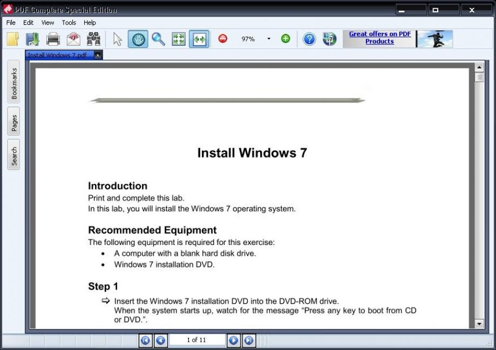Jump to the last page
The height and width of the screenshot is (350, 496).
tap(249, 340)
